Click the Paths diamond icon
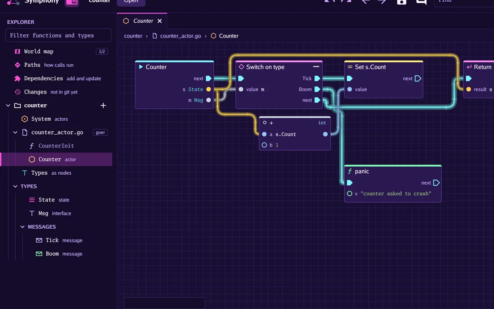Screen dimensions: 494x309 pyautogui.click(x=17, y=65)
